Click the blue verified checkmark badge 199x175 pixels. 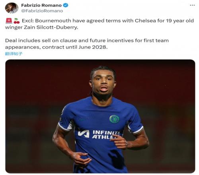(x=66, y=5)
